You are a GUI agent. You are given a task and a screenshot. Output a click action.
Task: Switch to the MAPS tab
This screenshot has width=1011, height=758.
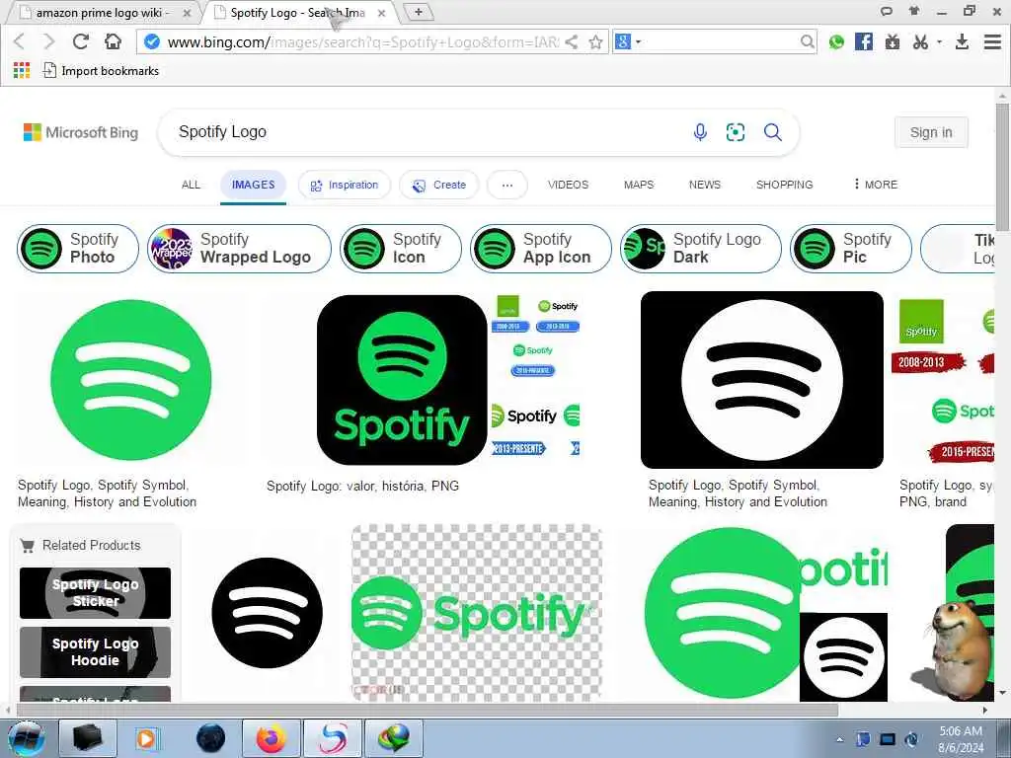pyautogui.click(x=639, y=185)
